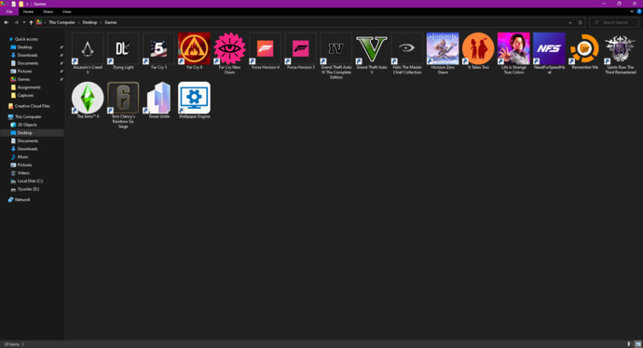
Task: Open the Share ribbon tab
Action: tap(48, 12)
